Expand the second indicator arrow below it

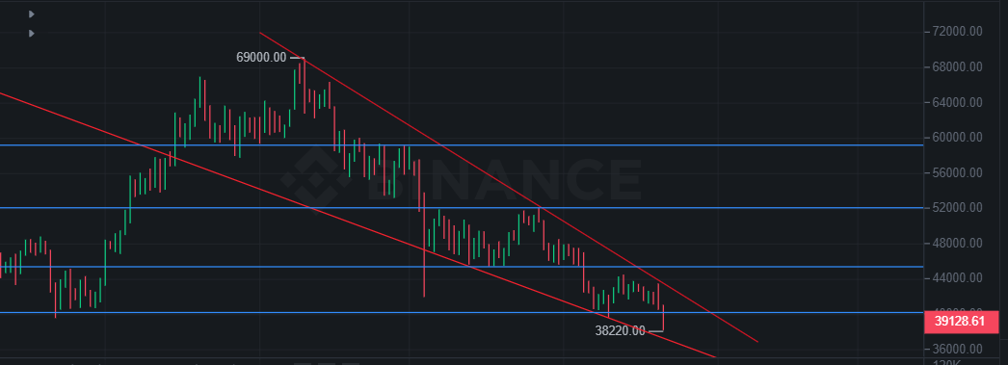pyautogui.click(x=32, y=34)
